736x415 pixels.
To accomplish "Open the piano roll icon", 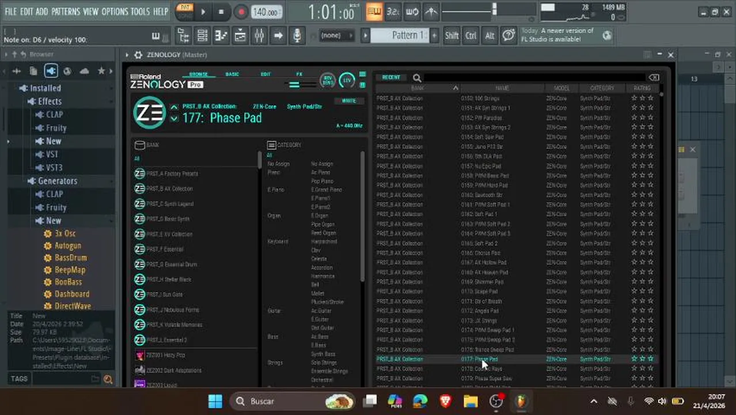I will (221, 36).
